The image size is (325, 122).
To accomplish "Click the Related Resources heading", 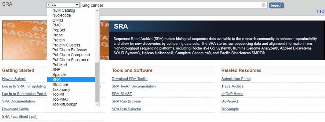I will (x=241, y=70).
